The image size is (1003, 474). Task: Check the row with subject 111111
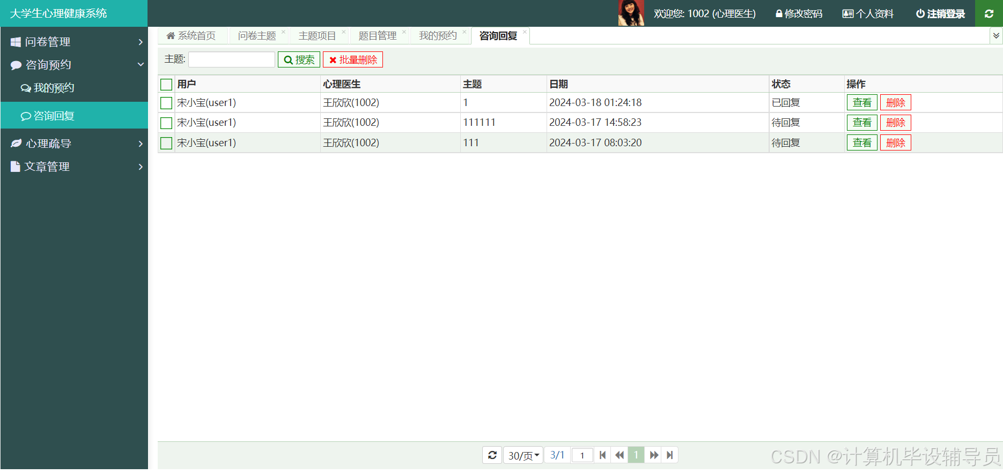pos(166,123)
